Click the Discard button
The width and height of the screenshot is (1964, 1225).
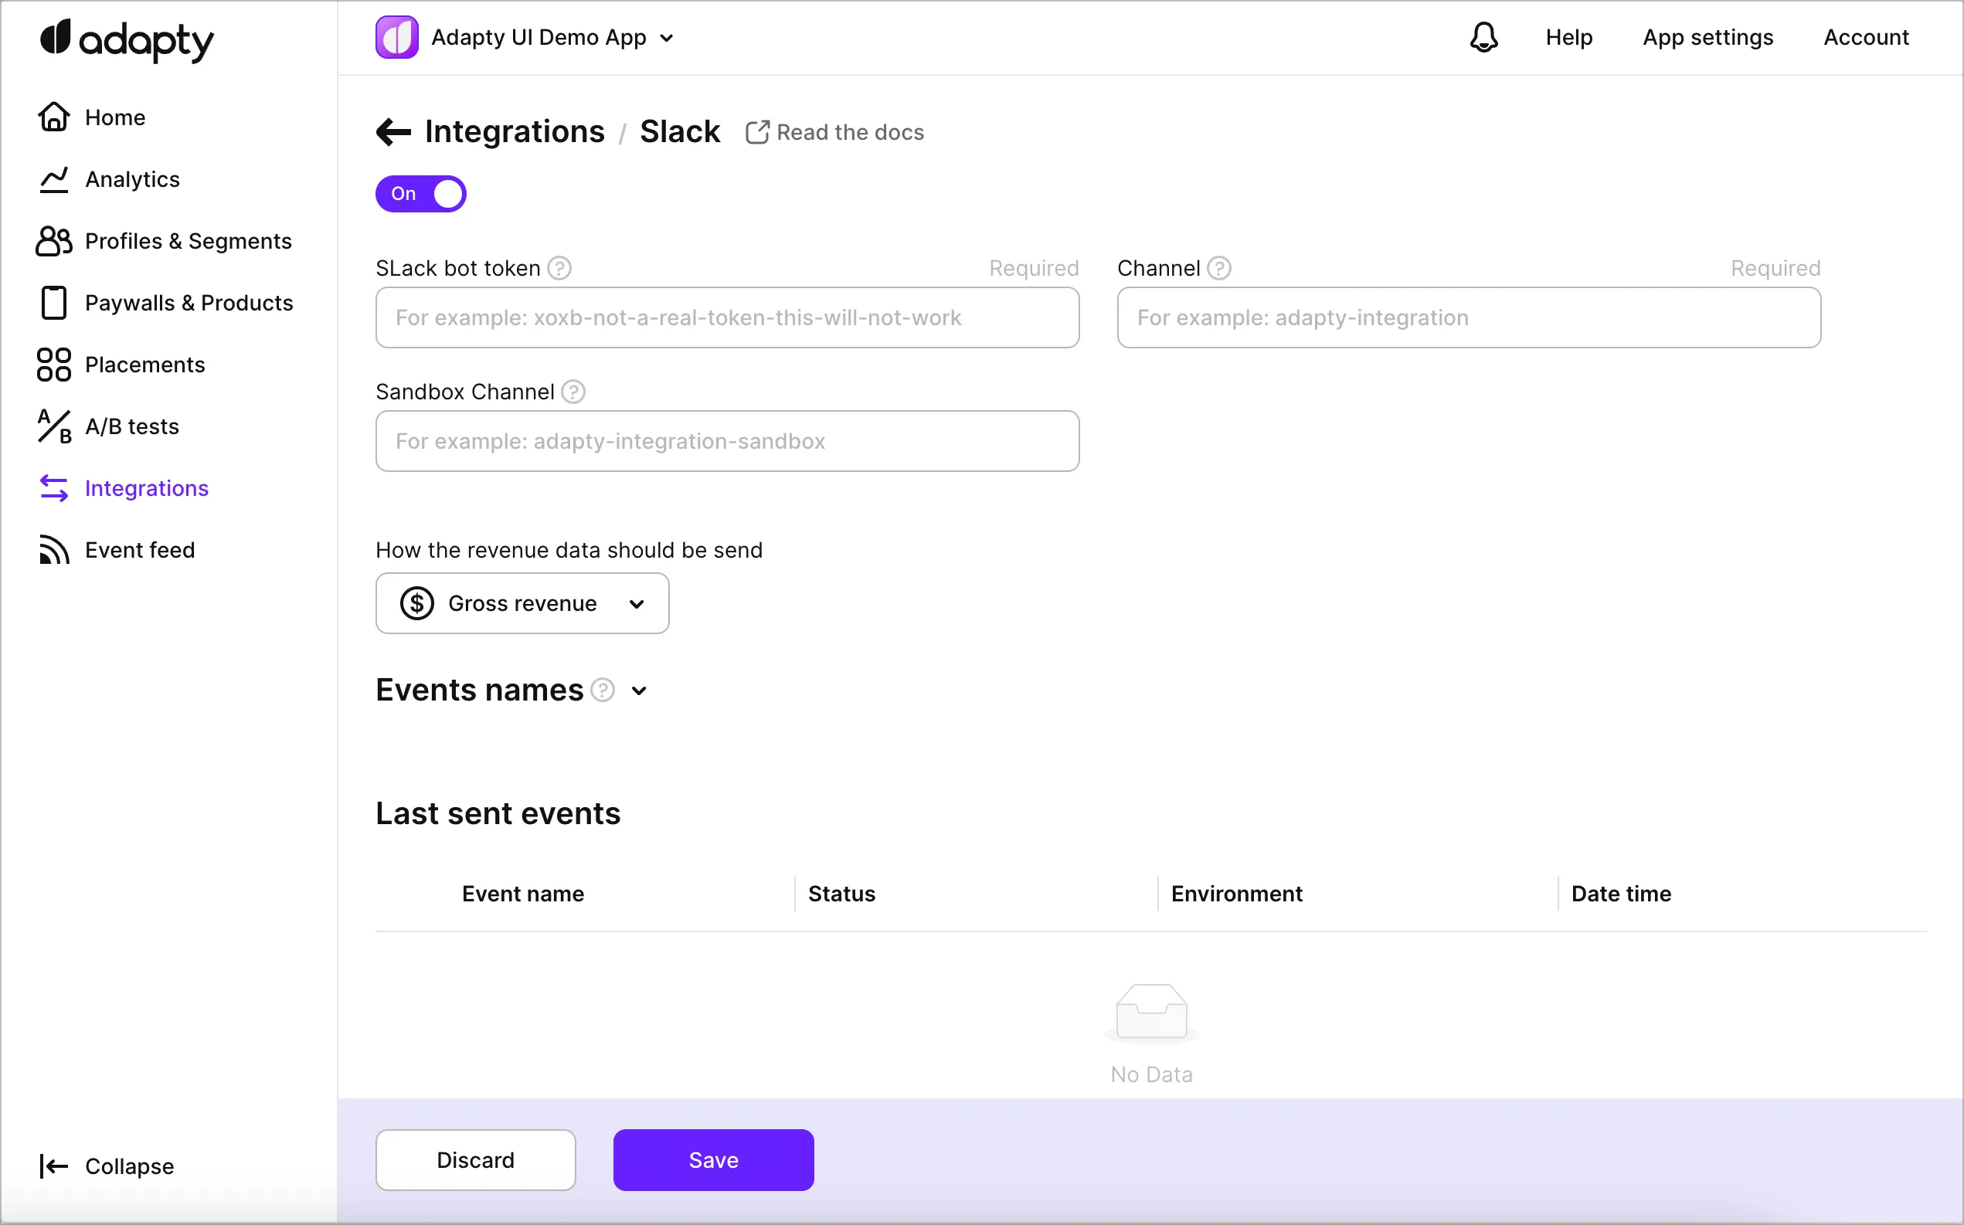click(x=476, y=1160)
